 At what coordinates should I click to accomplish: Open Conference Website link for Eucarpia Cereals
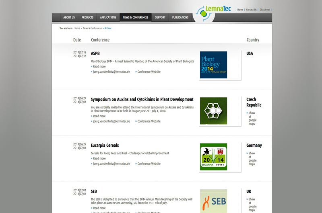pyautogui.click(x=149, y=164)
